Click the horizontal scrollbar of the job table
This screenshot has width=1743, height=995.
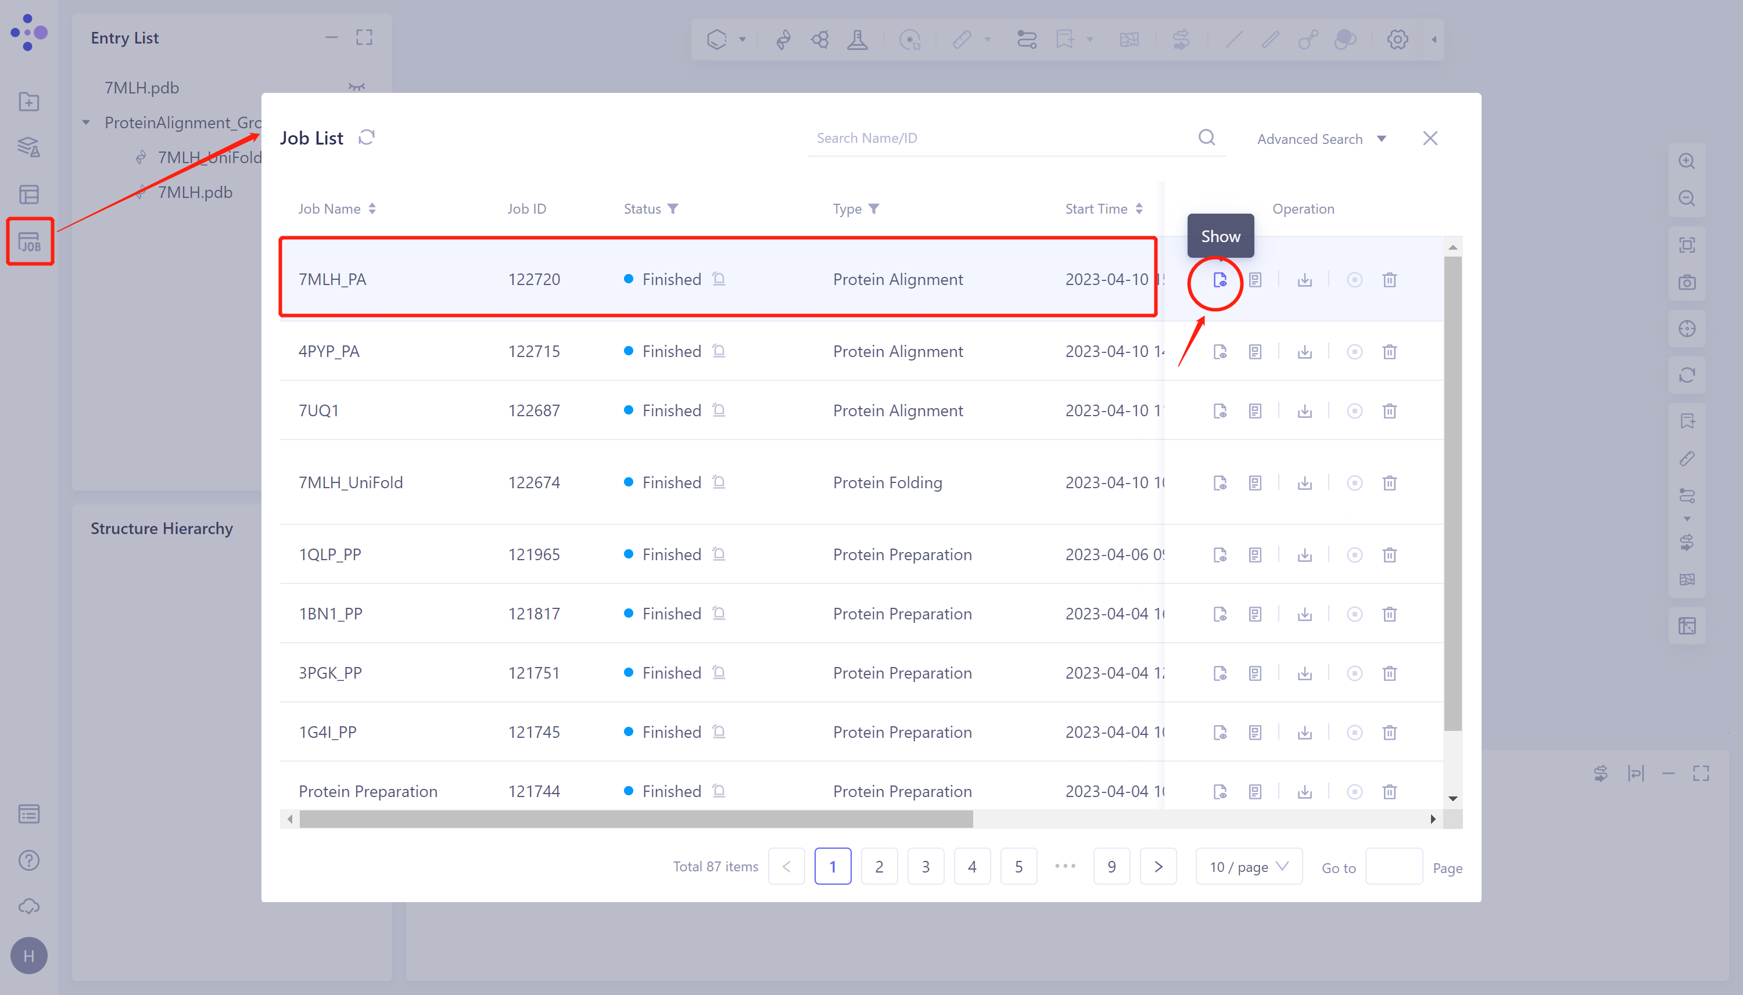coord(636,819)
